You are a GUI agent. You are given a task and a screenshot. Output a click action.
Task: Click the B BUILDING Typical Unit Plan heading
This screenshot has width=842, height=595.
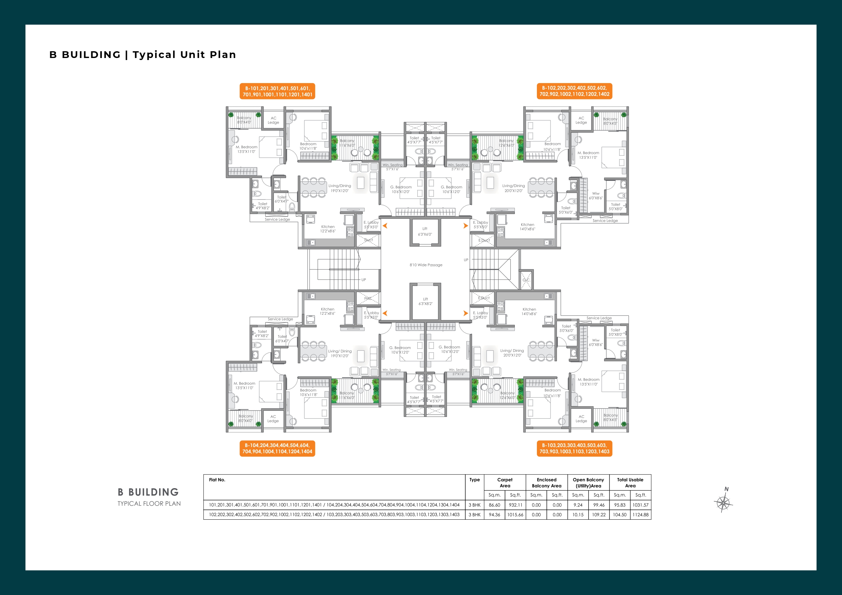point(143,55)
